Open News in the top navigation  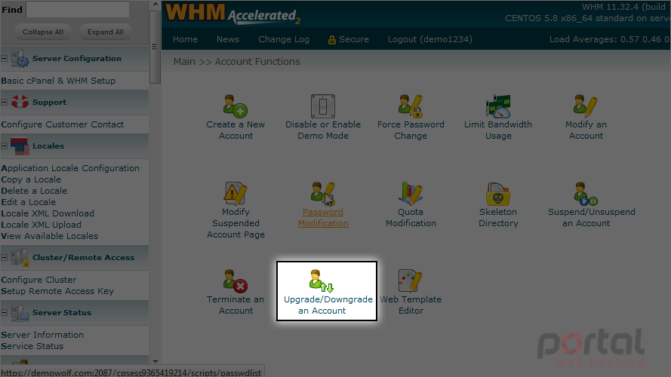point(228,39)
